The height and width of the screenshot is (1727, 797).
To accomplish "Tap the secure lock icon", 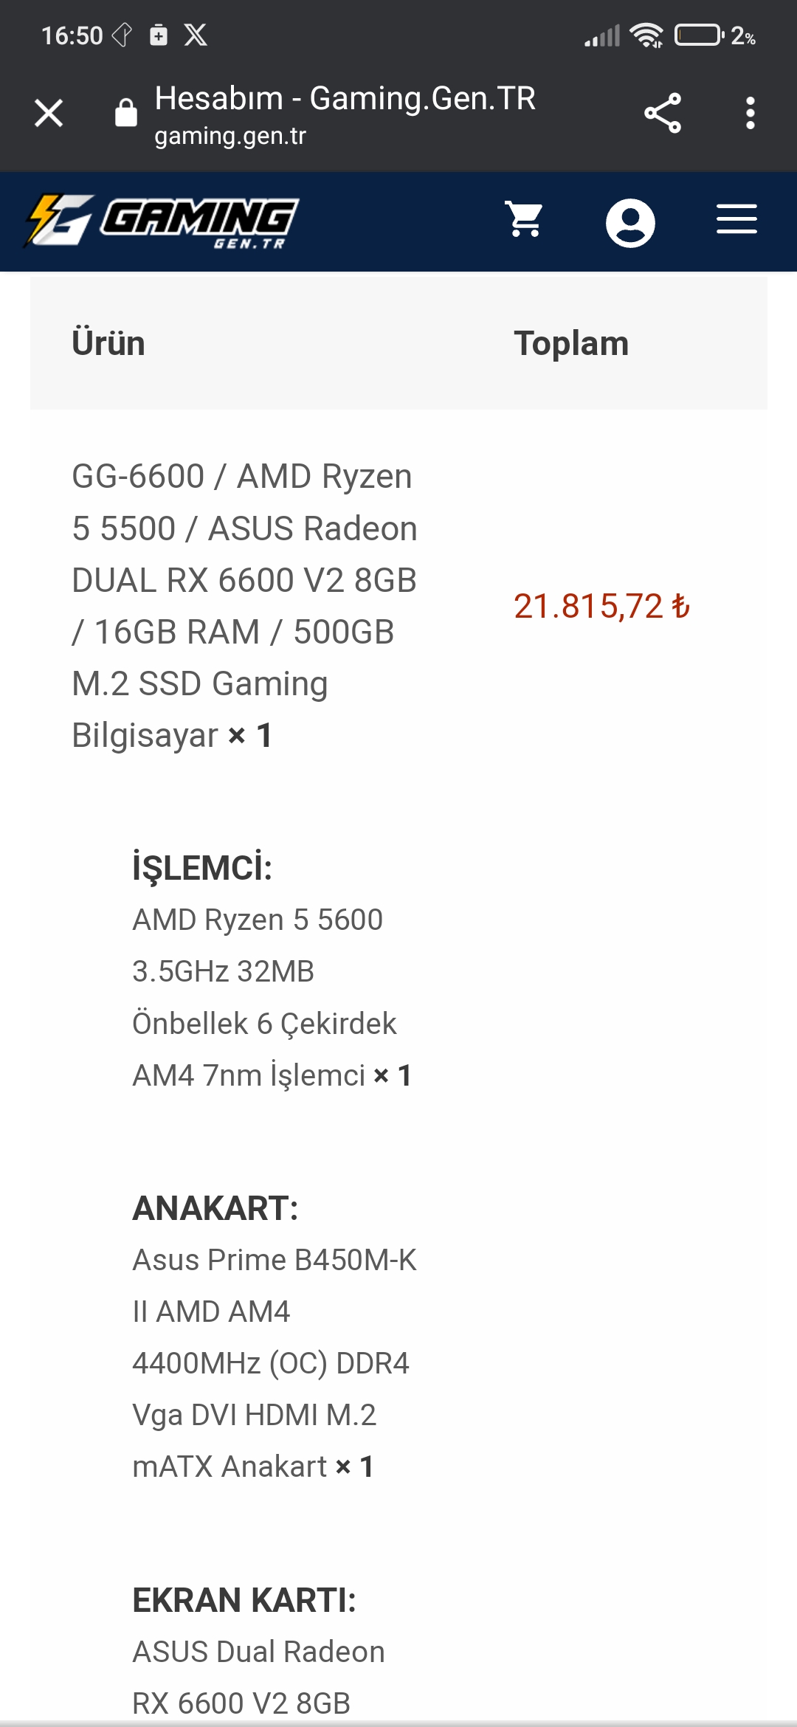I will (126, 113).
